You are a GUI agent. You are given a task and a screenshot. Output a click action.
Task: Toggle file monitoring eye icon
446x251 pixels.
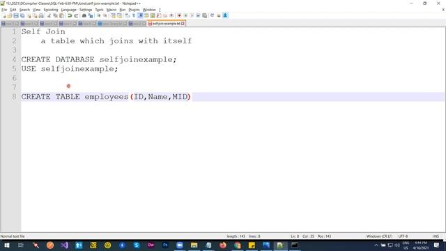pos(171,15)
